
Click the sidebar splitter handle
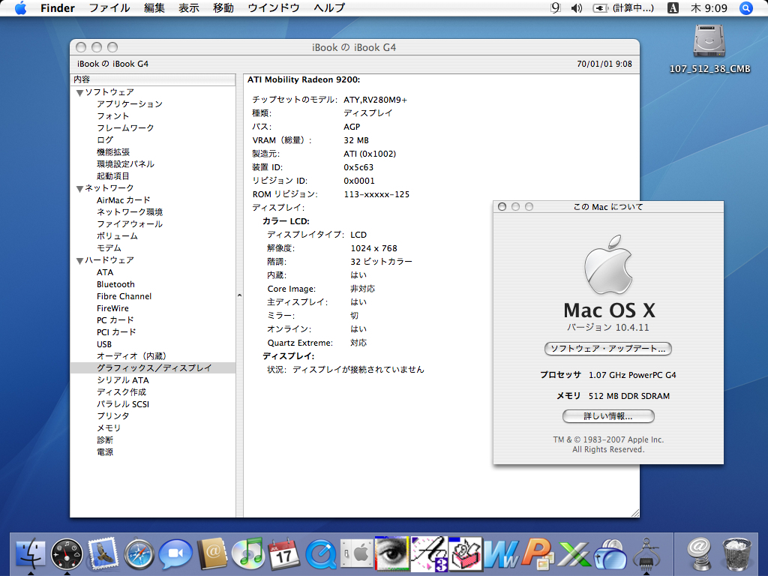[x=239, y=295]
